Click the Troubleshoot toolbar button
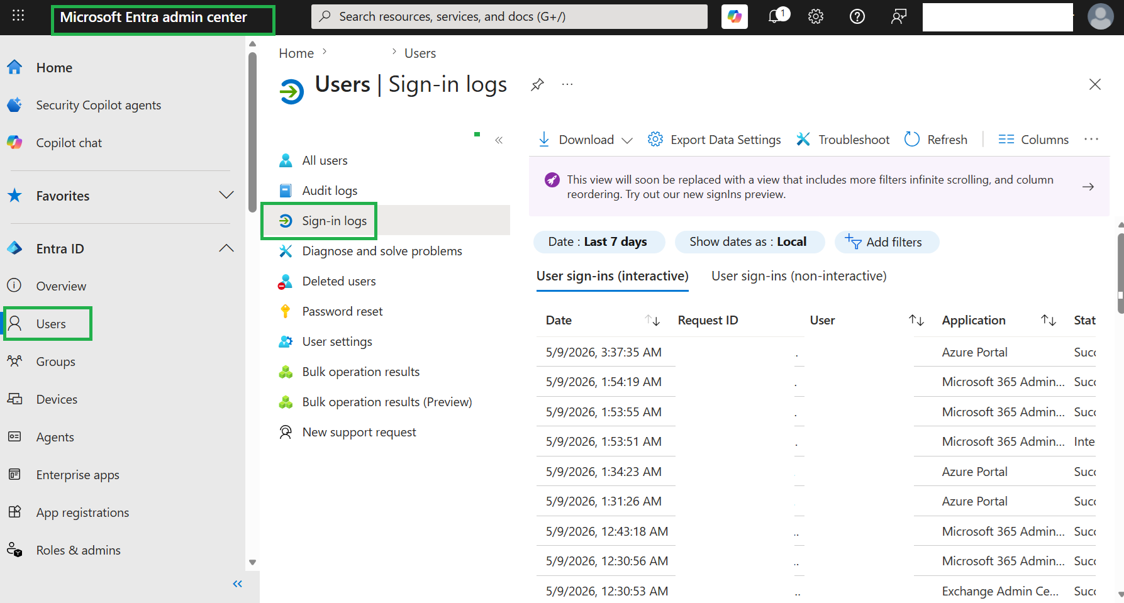Image resolution: width=1124 pixels, height=603 pixels. pos(843,140)
